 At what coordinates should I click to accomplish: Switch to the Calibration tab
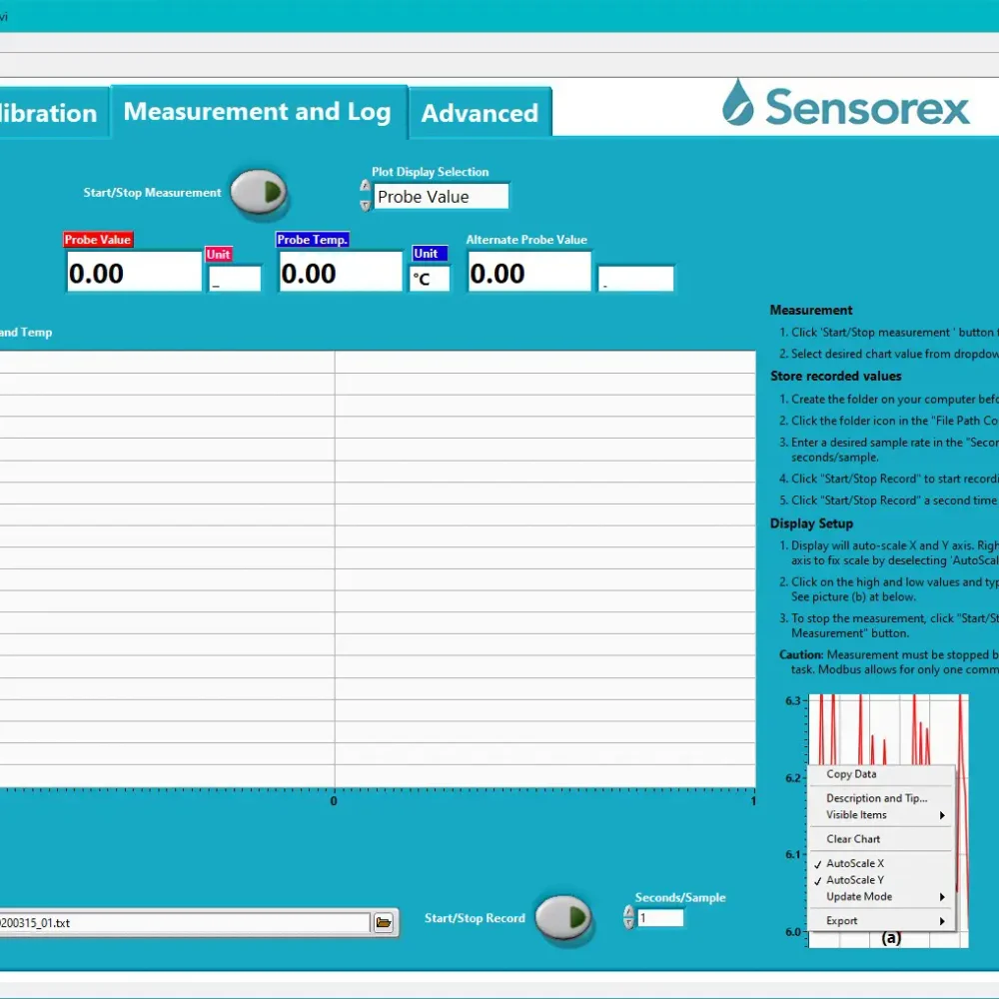point(50,113)
